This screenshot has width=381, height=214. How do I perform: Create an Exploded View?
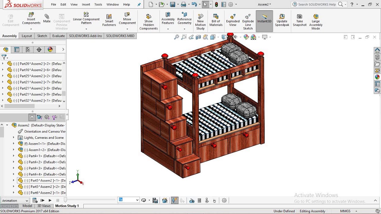pyautogui.click(x=233, y=20)
